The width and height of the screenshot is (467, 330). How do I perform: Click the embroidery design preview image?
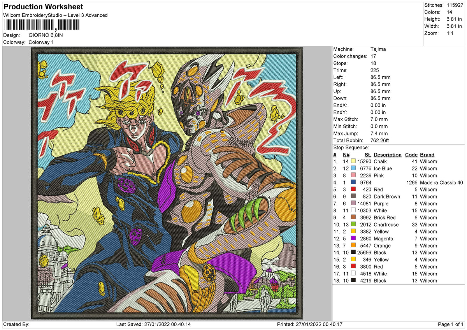click(167, 183)
